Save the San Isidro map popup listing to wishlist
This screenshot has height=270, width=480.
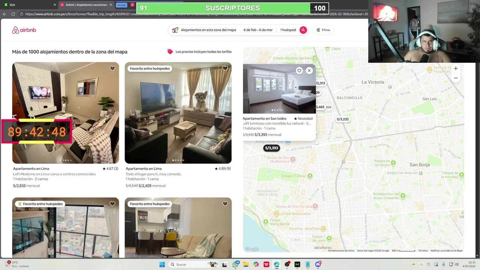[299, 70]
